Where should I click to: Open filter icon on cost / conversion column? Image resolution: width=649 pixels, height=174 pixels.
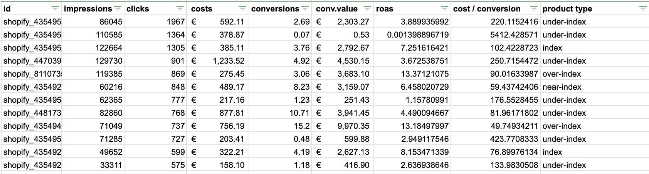tap(534, 8)
